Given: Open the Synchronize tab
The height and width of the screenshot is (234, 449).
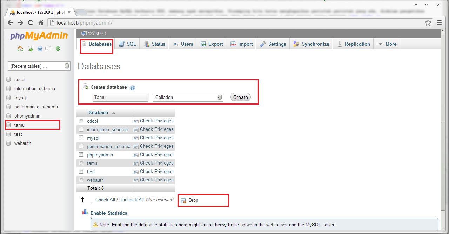Looking at the screenshot, I should (x=311, y=44).
